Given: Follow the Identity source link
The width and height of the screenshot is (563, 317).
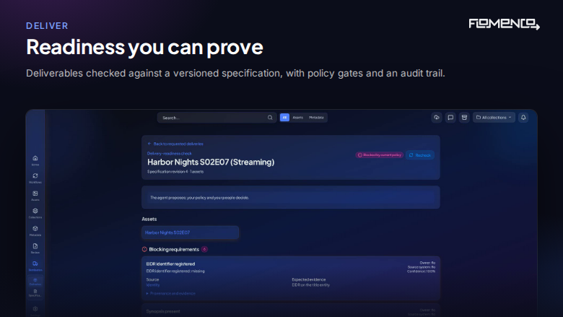Looking at the screenshot, I should pyautogui.click(x=153, y=285).
